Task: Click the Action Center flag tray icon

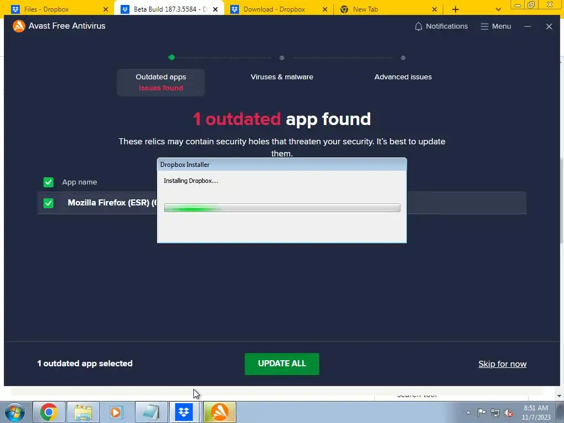Action: point(481,413)
